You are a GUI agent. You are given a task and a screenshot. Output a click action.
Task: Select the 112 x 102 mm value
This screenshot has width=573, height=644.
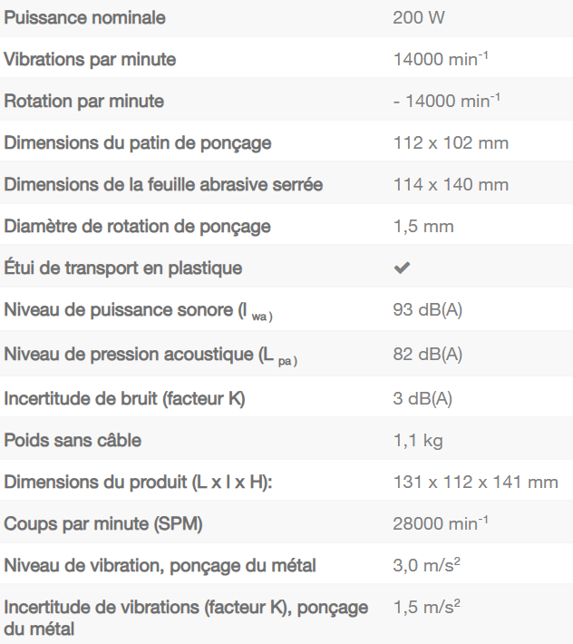(x=451, y=143)
